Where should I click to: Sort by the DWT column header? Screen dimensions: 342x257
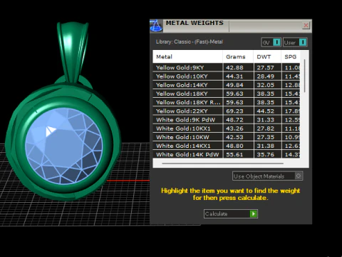click(x=267, y=56)
